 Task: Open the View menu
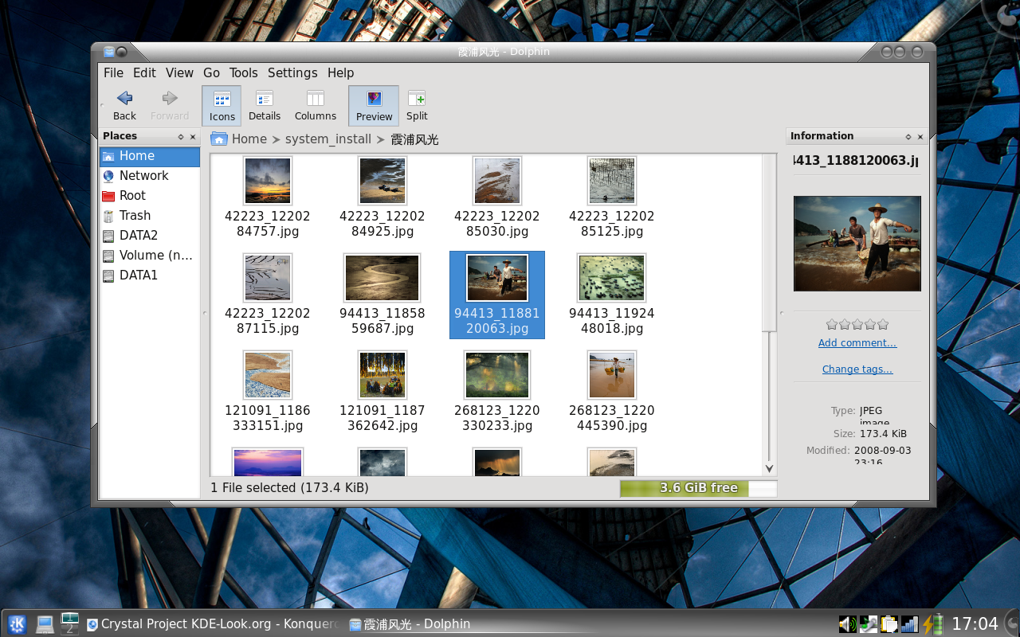[179, 72]
